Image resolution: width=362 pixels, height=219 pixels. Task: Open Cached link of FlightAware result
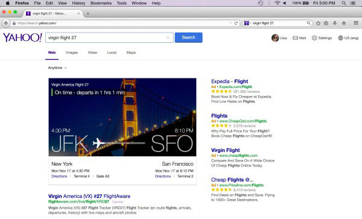click(118, 202)
